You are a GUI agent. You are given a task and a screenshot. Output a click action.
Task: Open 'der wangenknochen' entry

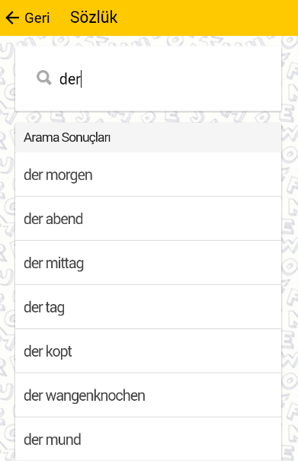click(x=149, y=395)
